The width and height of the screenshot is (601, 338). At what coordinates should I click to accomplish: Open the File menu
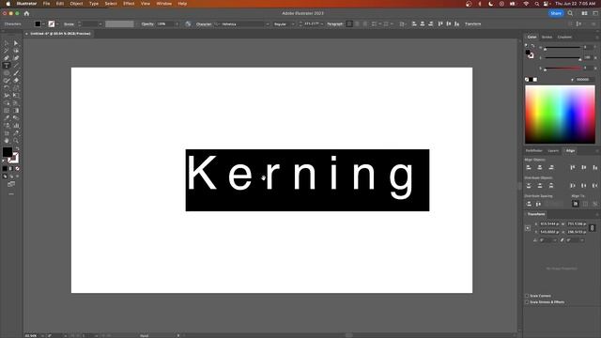tap(46, 4)
